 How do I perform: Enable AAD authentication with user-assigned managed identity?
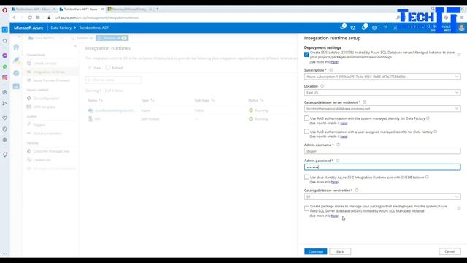click(306, 131)
